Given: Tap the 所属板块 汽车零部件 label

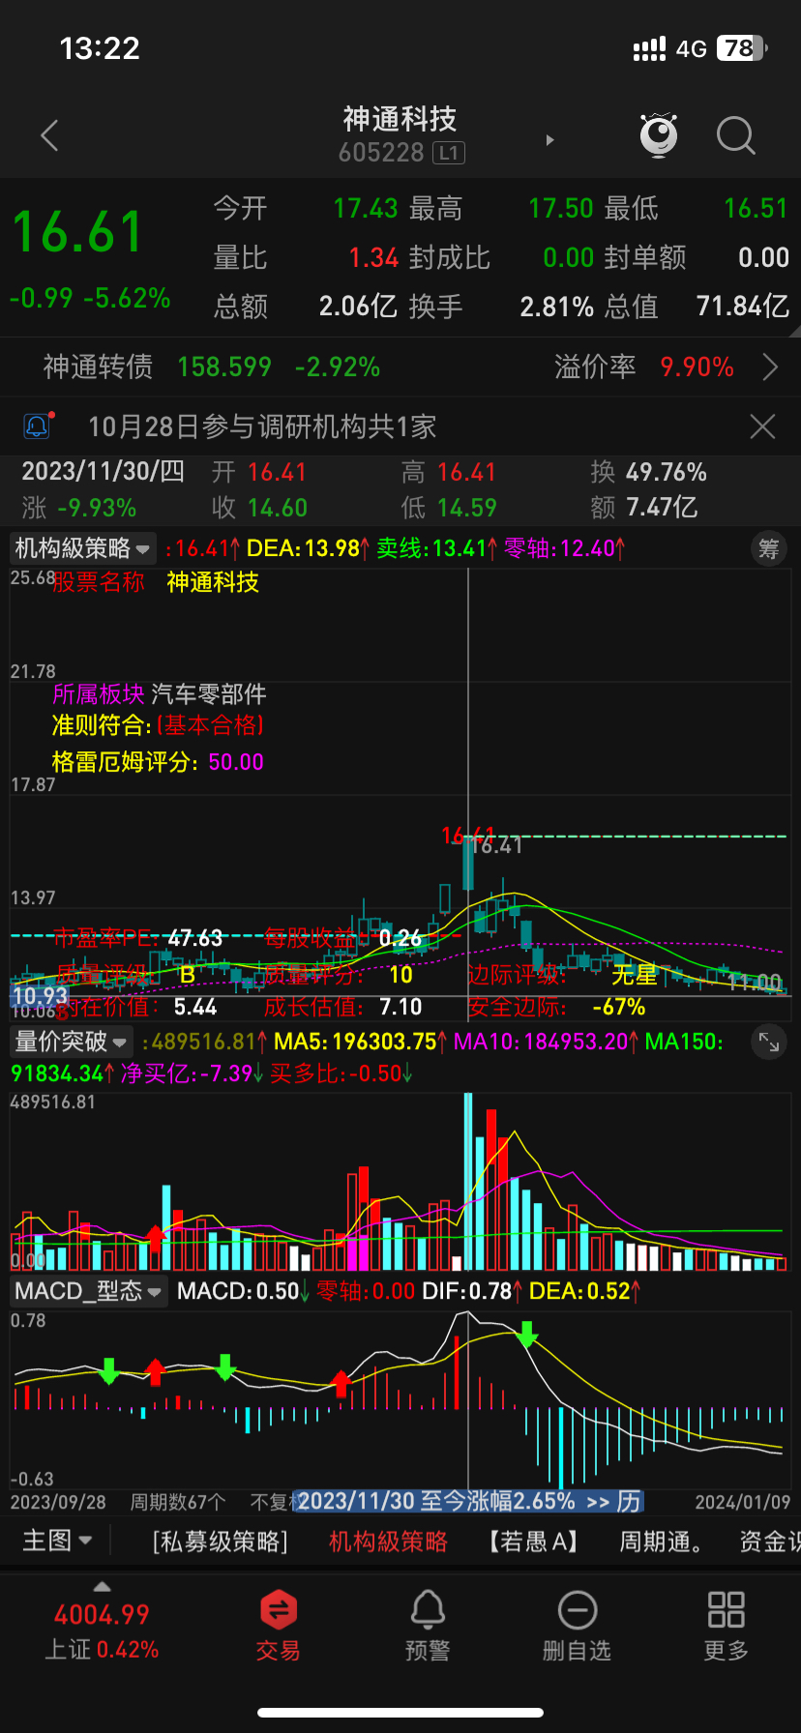Looking at the screenshot, I should click(159, 694).
